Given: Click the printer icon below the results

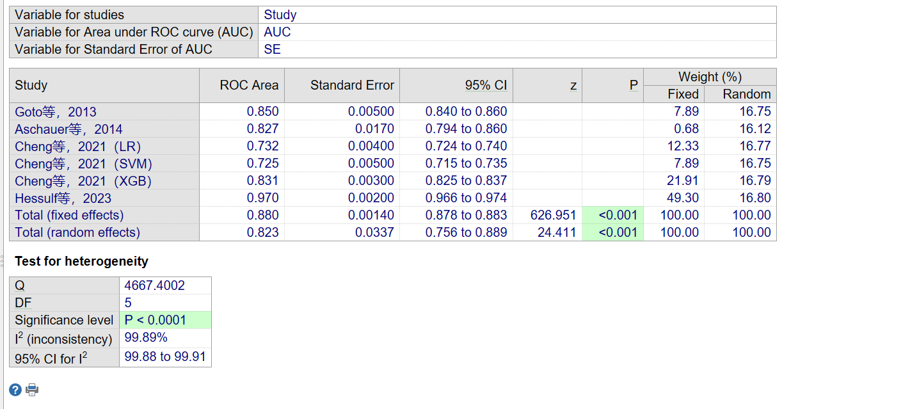Looking at the screenshot, I should coord(32,389).
